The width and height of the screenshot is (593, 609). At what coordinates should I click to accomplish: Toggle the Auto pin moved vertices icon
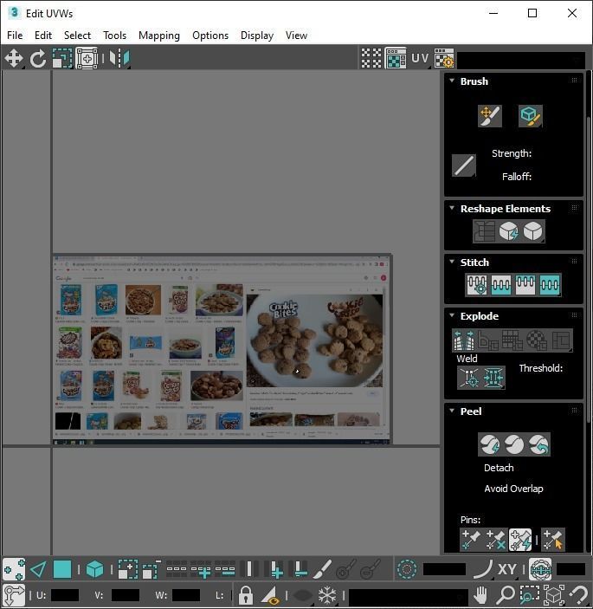(x=520, y=540)
